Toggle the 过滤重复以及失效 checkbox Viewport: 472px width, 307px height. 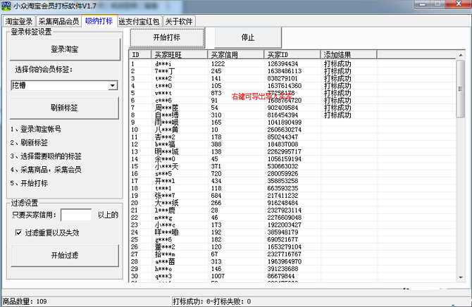click(x=18, y=232)
